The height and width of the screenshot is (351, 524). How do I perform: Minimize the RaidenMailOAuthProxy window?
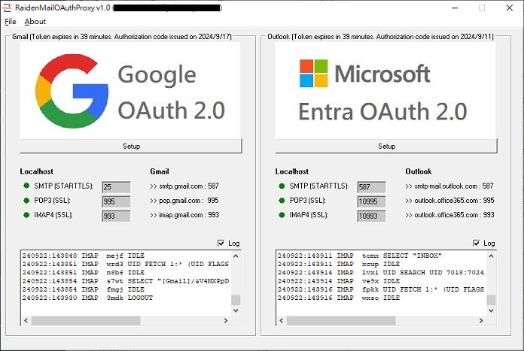click(x=455, y=8)
